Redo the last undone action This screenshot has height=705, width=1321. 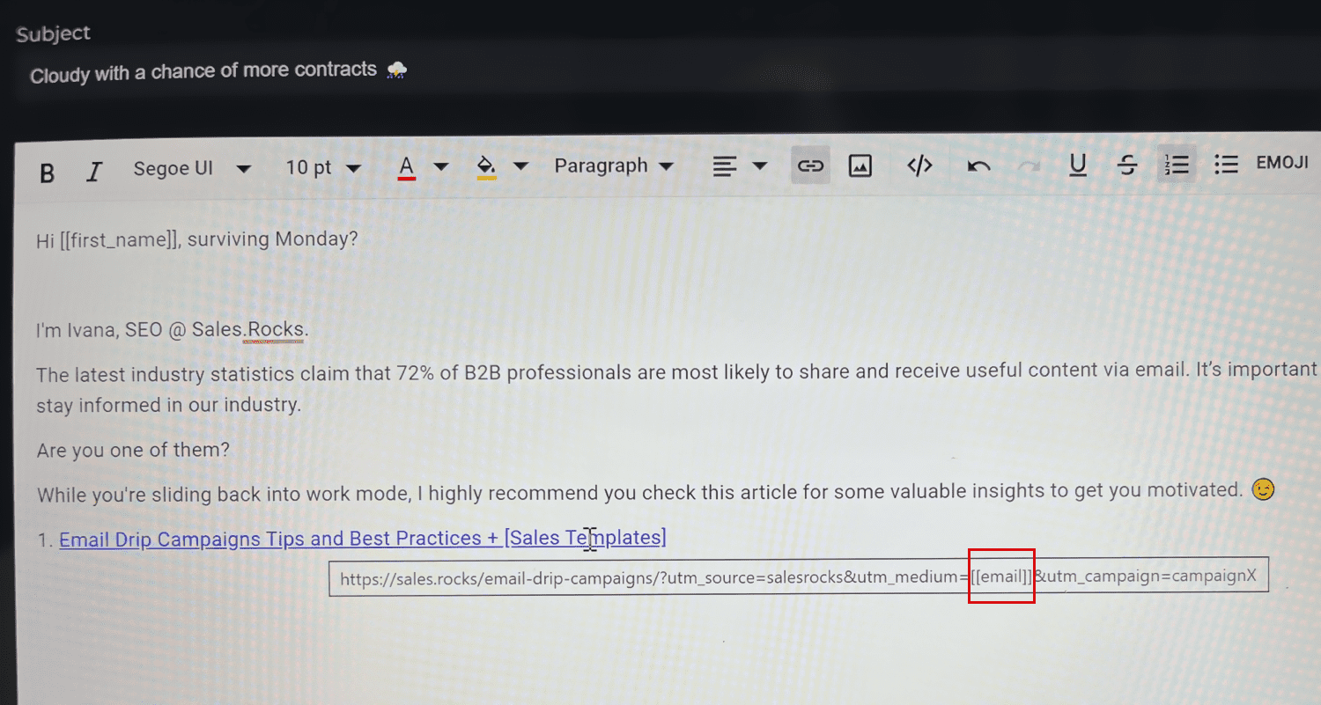(x=1028, y=165)
